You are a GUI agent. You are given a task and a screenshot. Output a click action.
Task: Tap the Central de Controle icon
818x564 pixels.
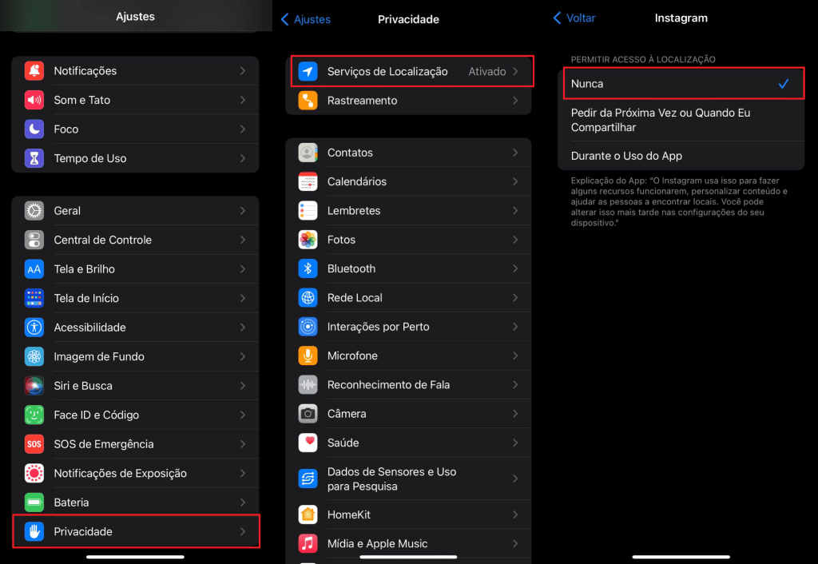point(34,240)
